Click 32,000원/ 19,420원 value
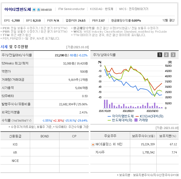Screen dimensions: 181x179 pos(75,63)
